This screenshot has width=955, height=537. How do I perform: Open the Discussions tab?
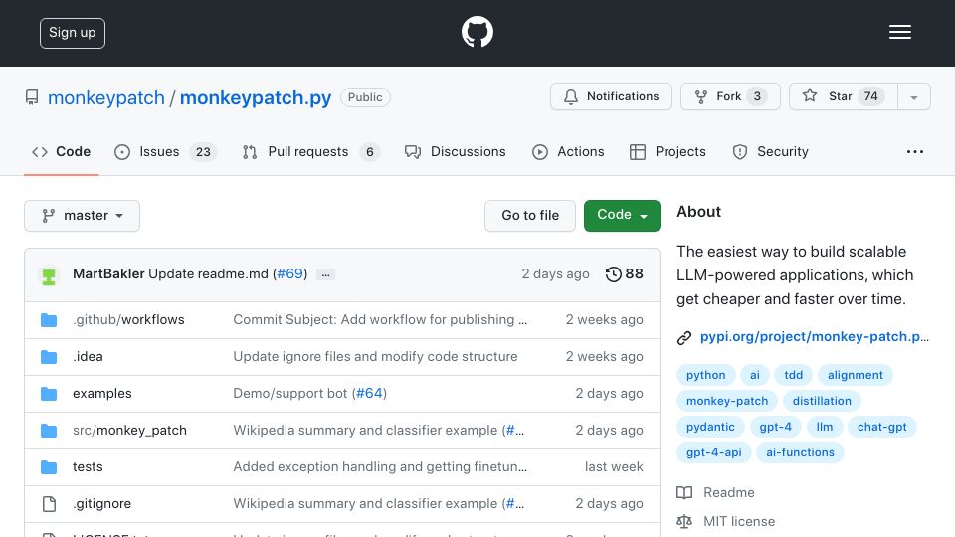tap(455, 151)
